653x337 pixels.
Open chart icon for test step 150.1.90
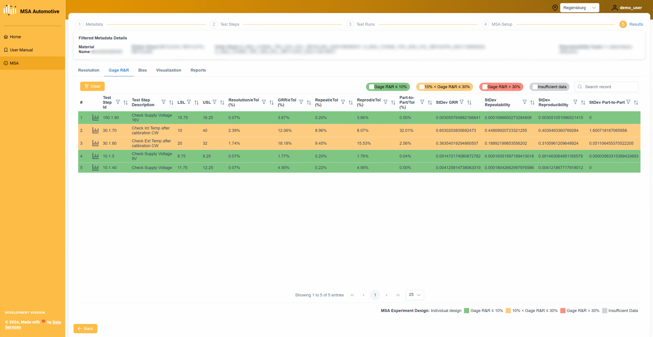95,118
